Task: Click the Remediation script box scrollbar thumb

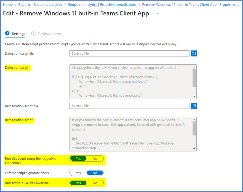Action: tap(194, 128)
